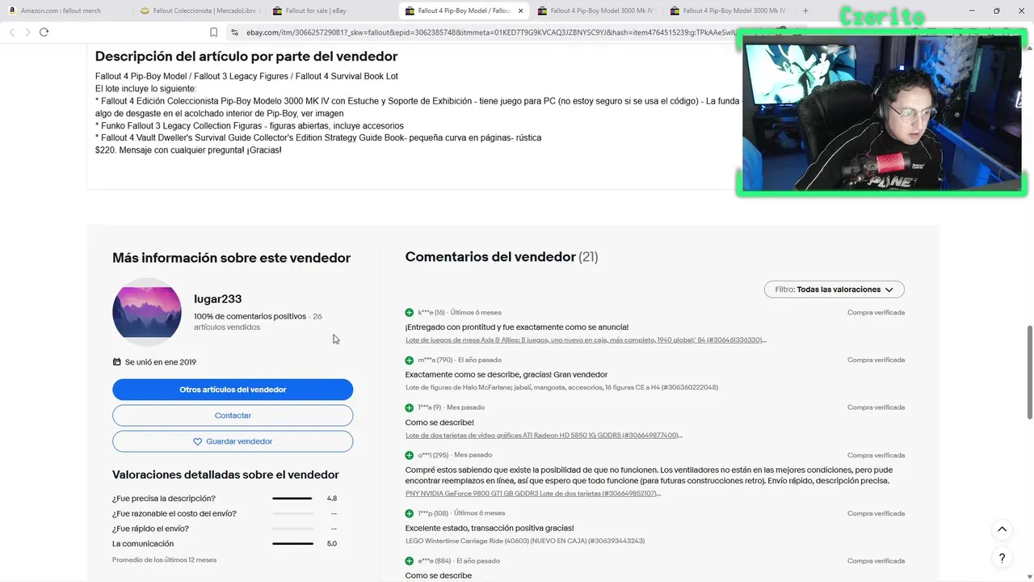Click 'Descripción del artículo por parte del vendedor'

[246, 57]
